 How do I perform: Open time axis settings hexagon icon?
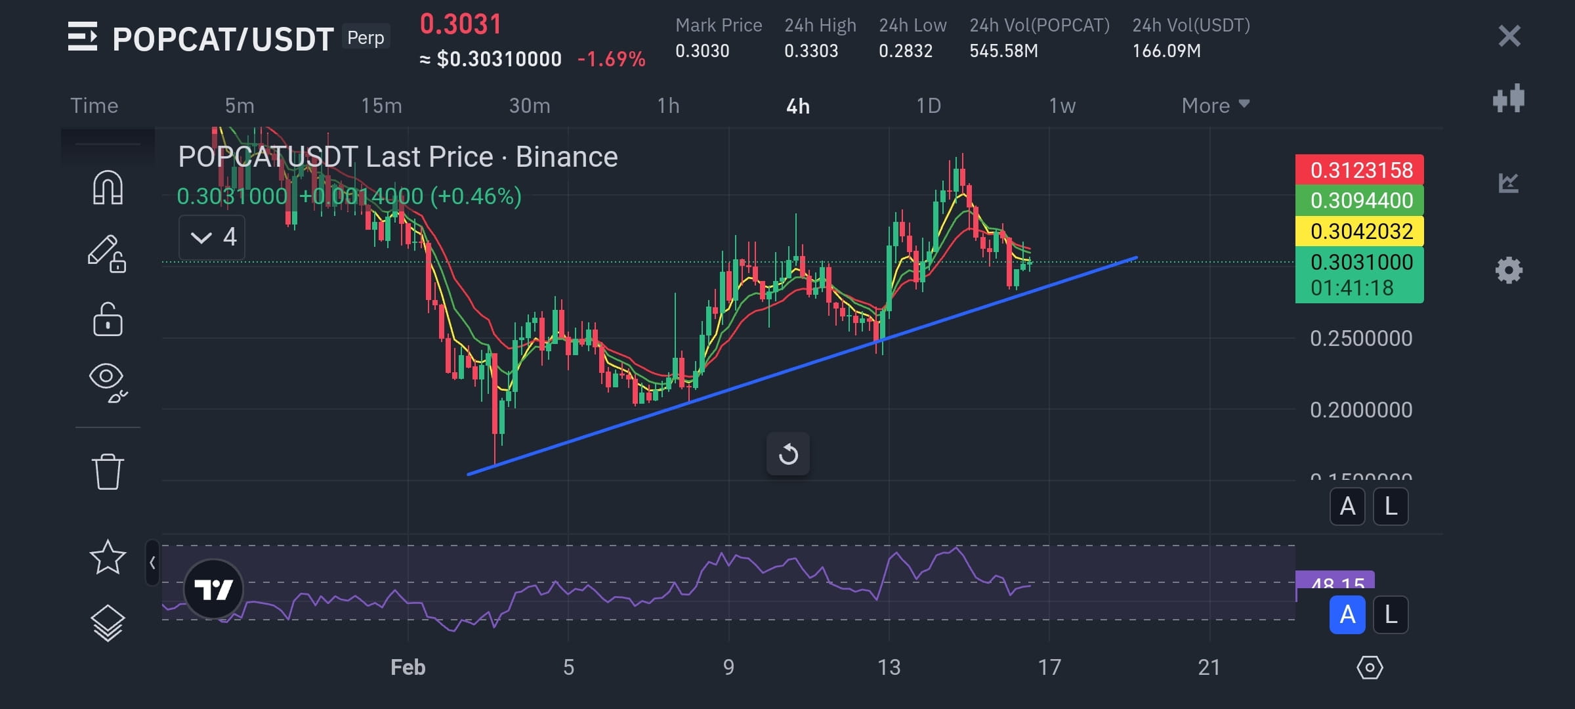coord(1370,668)
